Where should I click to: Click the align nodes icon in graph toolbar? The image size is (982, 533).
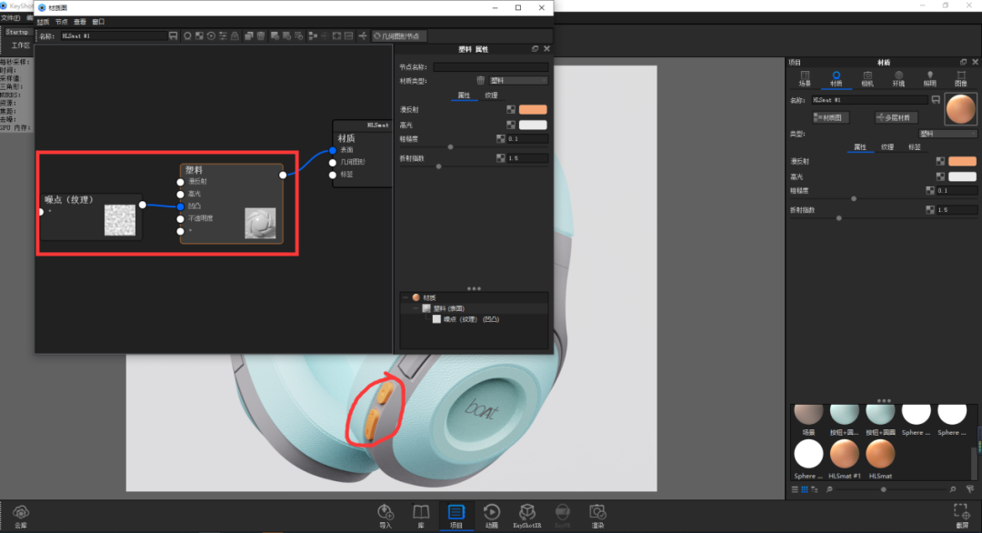[x=313, y=36]
